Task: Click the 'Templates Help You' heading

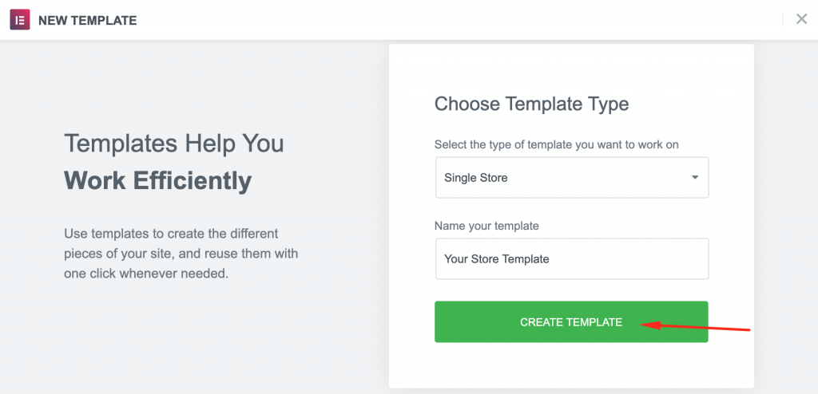Action: (x=173, y=144)
